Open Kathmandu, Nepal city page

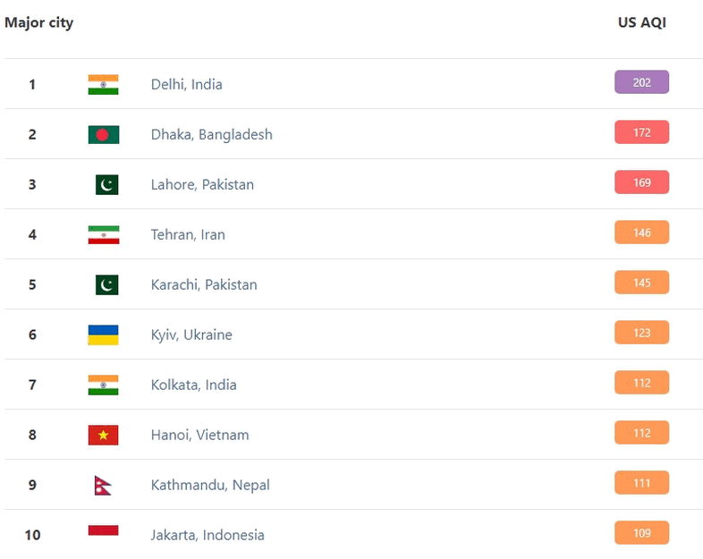[210, 485]
